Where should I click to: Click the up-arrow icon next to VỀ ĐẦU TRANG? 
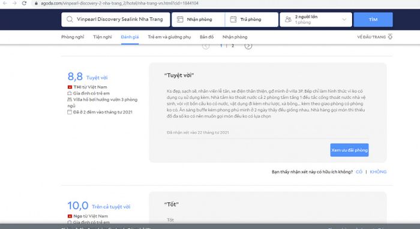[390, 37]
